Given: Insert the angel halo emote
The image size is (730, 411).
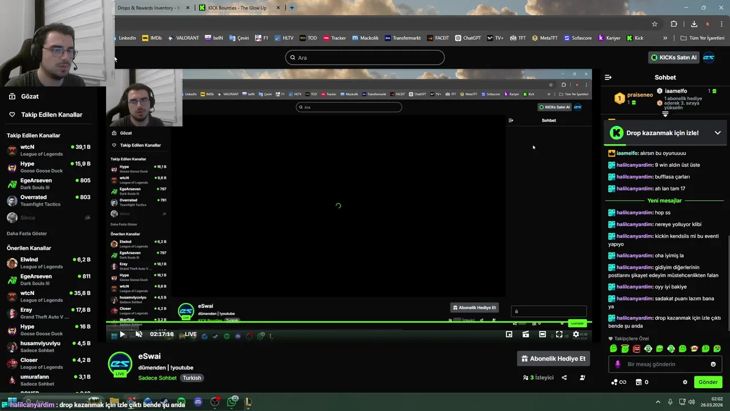Looking at the screenshot, I should [x=625, y=349].
